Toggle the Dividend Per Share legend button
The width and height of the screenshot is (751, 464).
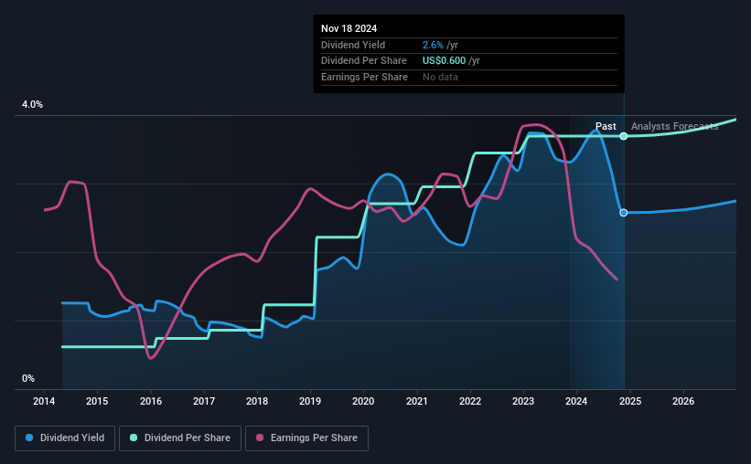click(x=180, y=438)
